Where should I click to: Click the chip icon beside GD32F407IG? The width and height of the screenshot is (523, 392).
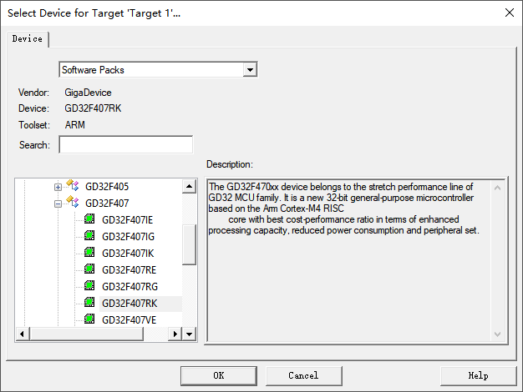(x=89, y=235)
